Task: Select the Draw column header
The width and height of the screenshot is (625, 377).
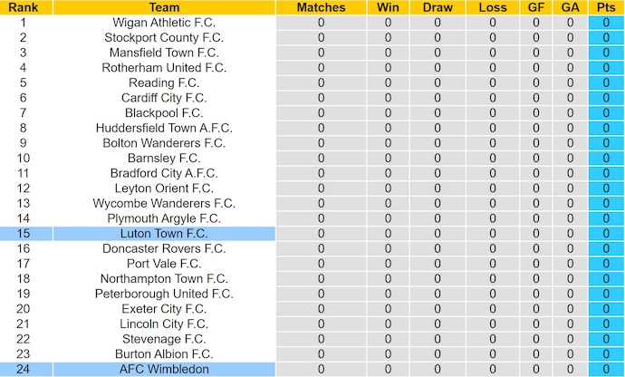Action: [437, 7]
